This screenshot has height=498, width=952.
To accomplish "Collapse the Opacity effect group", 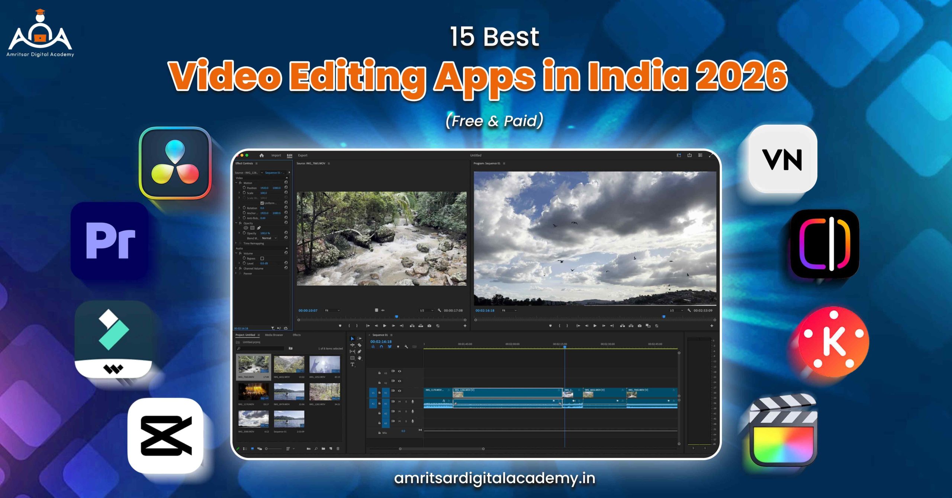I will (236, 223).
